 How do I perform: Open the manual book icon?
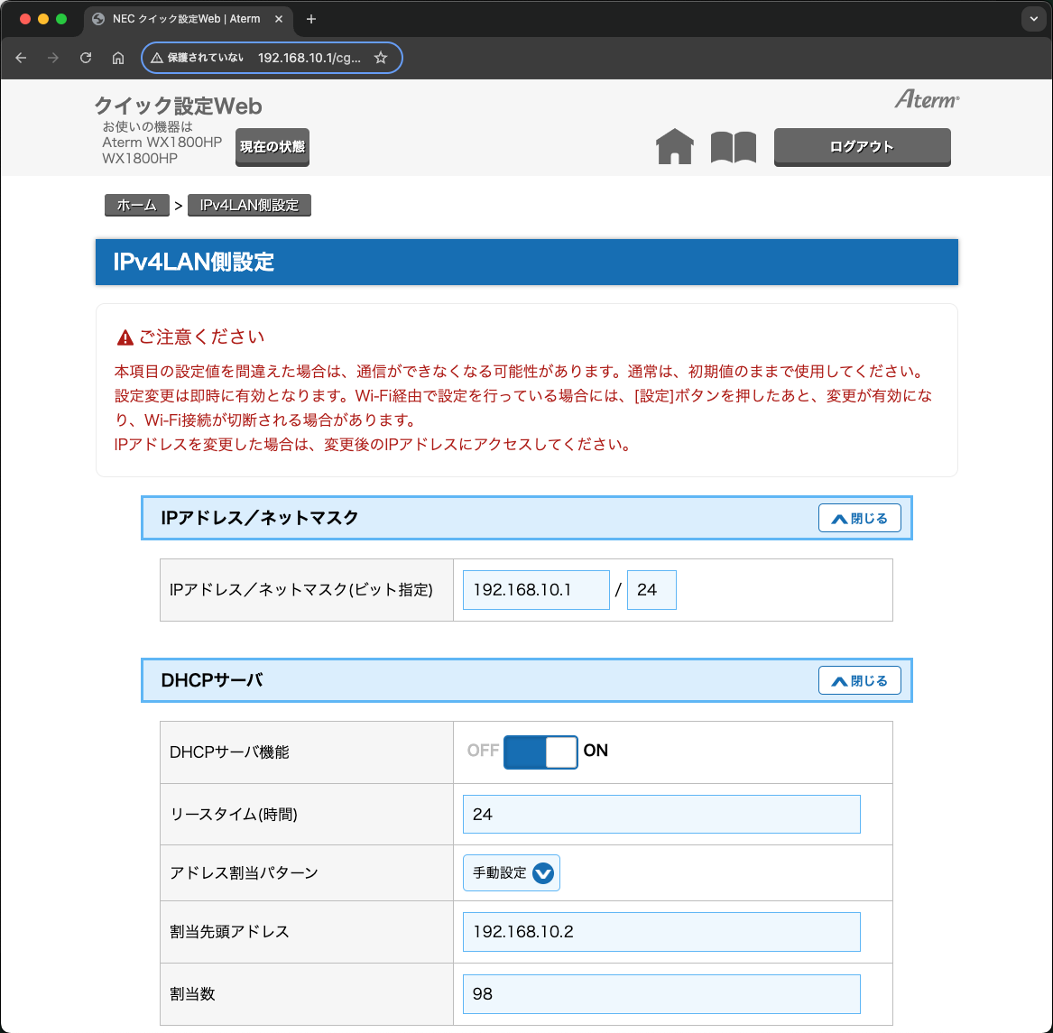point(734,146)
